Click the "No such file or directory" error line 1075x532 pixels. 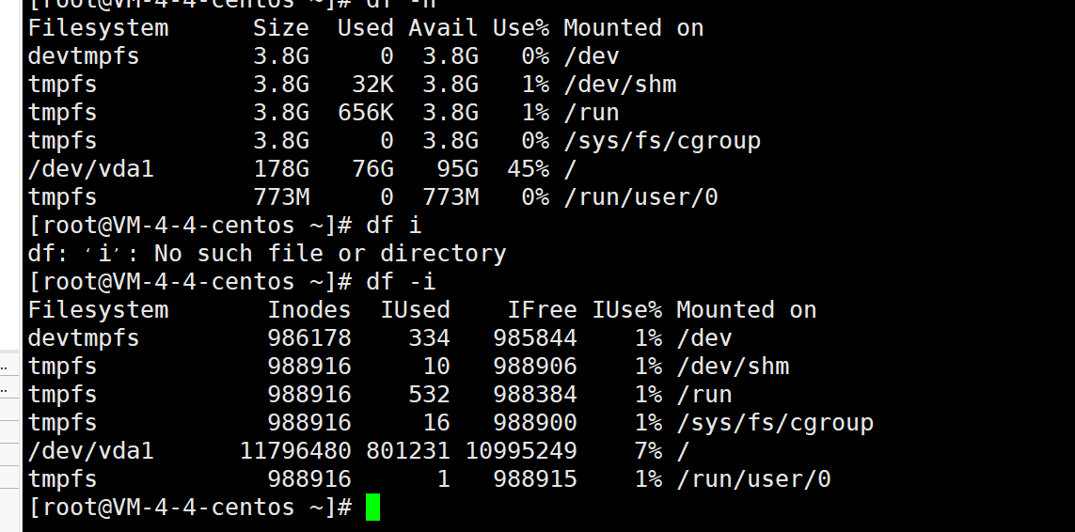click(x=267, y=254)
